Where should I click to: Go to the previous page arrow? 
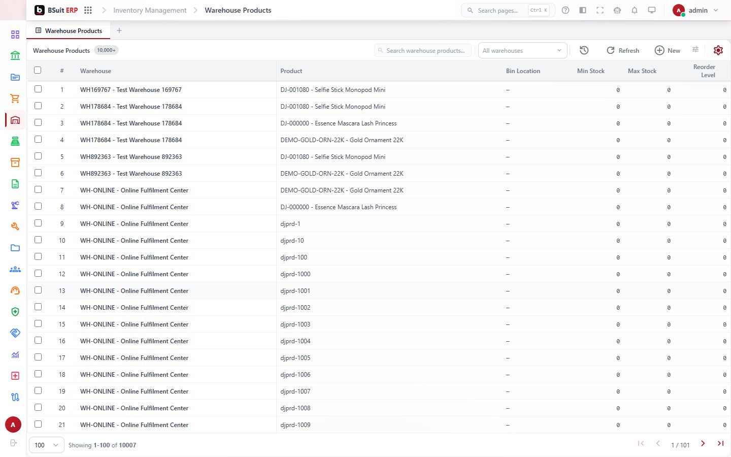click(658, 444)
